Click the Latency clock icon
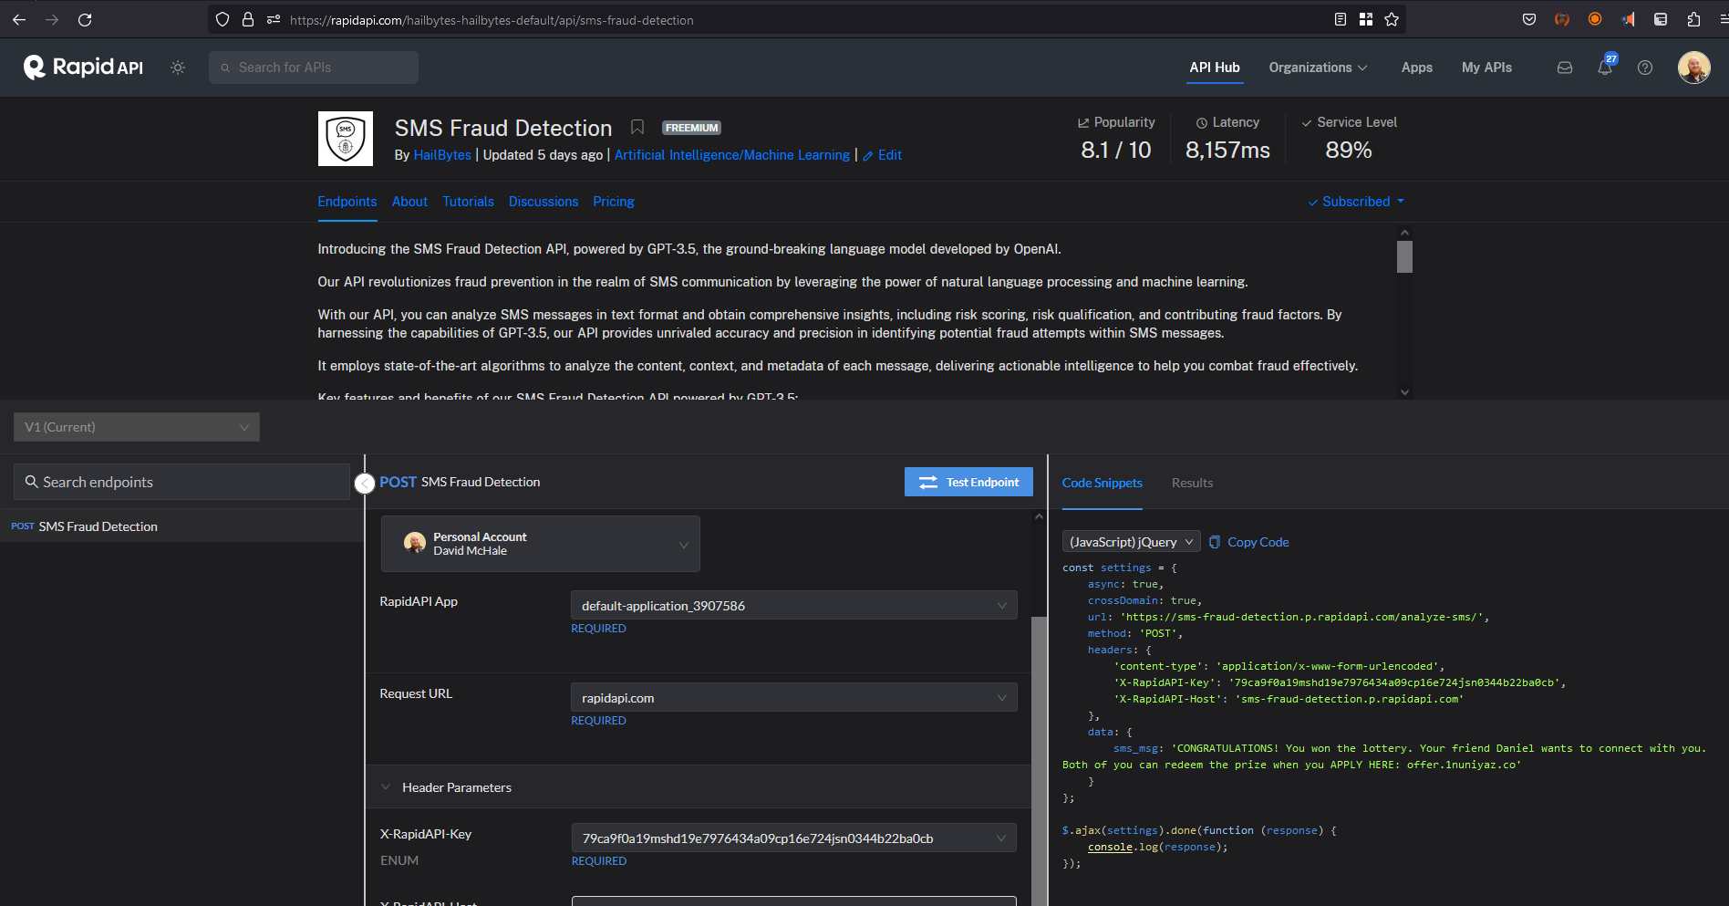 (1202, 122)
